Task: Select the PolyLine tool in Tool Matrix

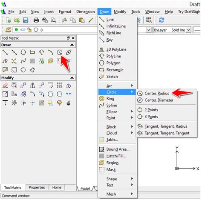Action: click(x=41, y=52)
